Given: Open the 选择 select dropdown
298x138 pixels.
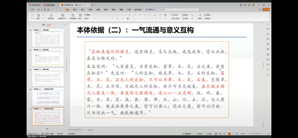Looking at the screenshot, I should point(208,15).
